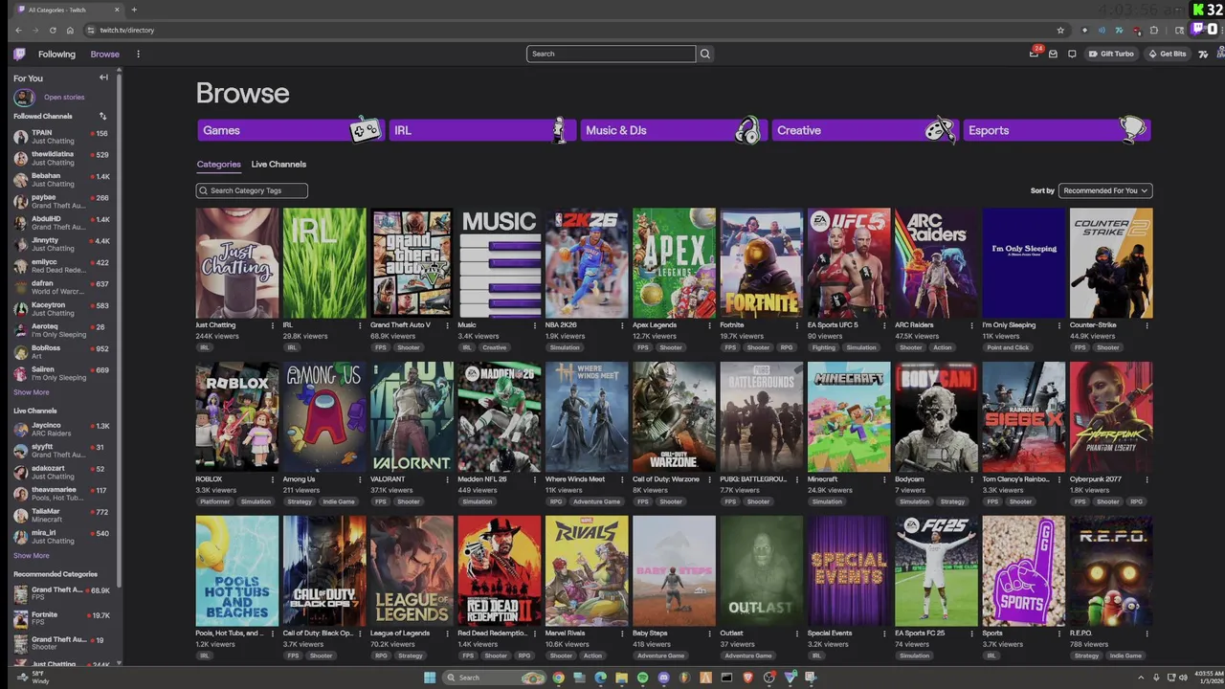Open the Minecraft category thumbnail
The image size is (1225, 689).
pos(849,417)
